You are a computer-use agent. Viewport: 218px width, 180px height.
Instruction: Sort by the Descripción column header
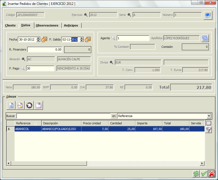[x=61, y=123]
